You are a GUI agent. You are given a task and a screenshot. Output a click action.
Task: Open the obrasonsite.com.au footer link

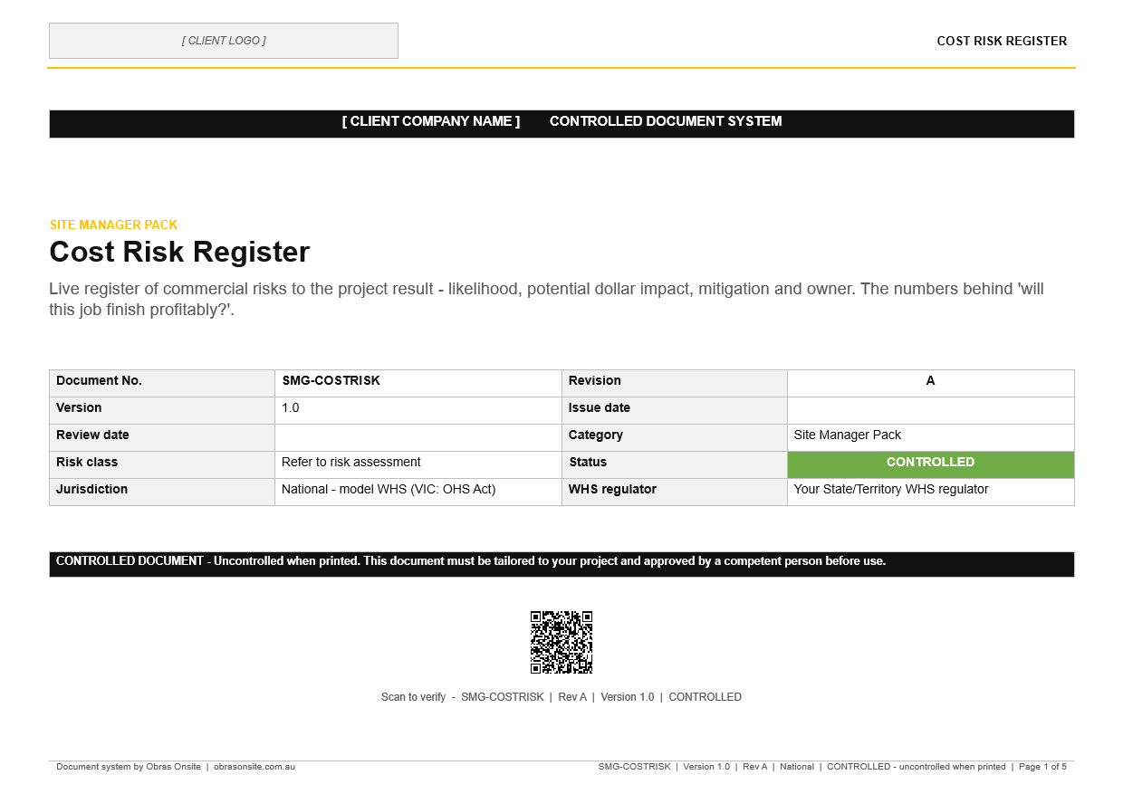[x=254, y=767]
